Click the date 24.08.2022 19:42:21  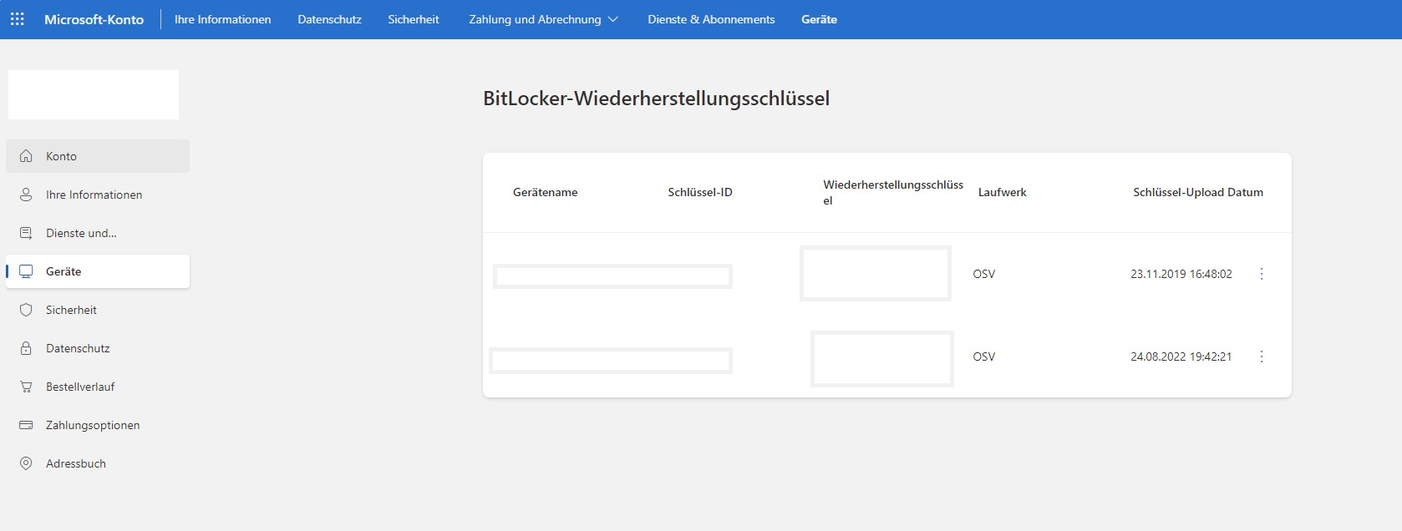(x=1181, y=357)
